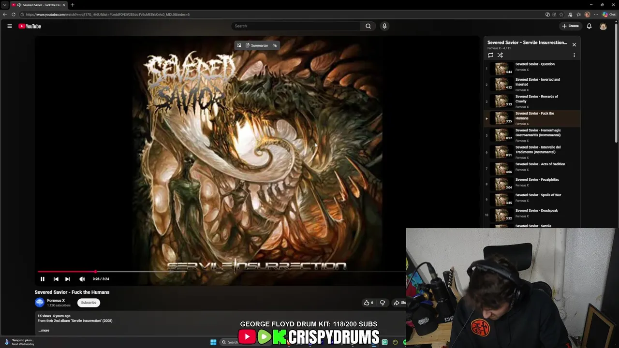Go to the YouTube home logo

point(29,26)
